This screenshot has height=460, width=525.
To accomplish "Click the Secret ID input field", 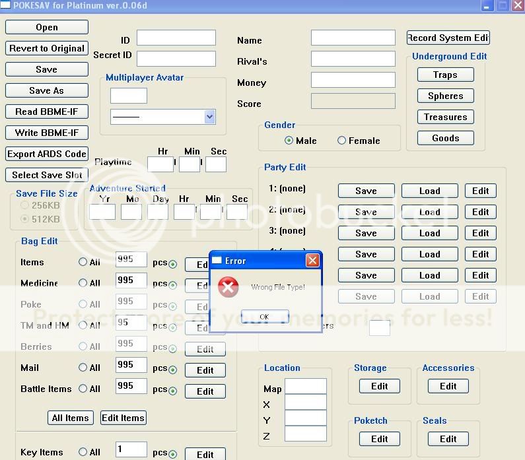I will (x=176, y=59).
